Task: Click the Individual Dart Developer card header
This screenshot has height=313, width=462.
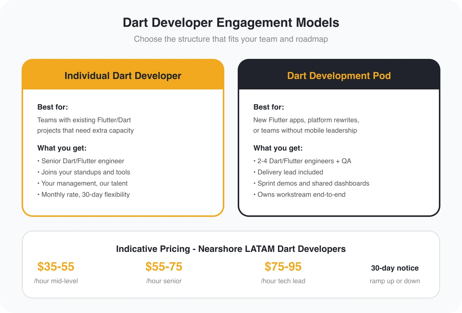Action: click(x=123, y=76)
